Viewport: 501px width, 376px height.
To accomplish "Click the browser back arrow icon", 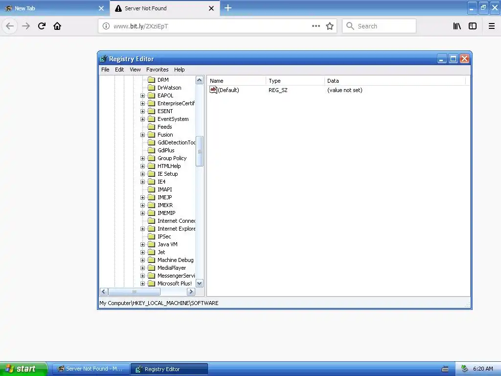I will 10,26.
